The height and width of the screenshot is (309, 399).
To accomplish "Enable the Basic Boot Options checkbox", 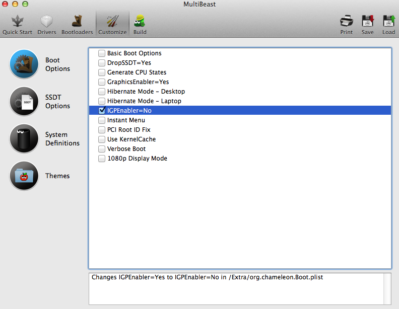I will [x=102, y=53].
